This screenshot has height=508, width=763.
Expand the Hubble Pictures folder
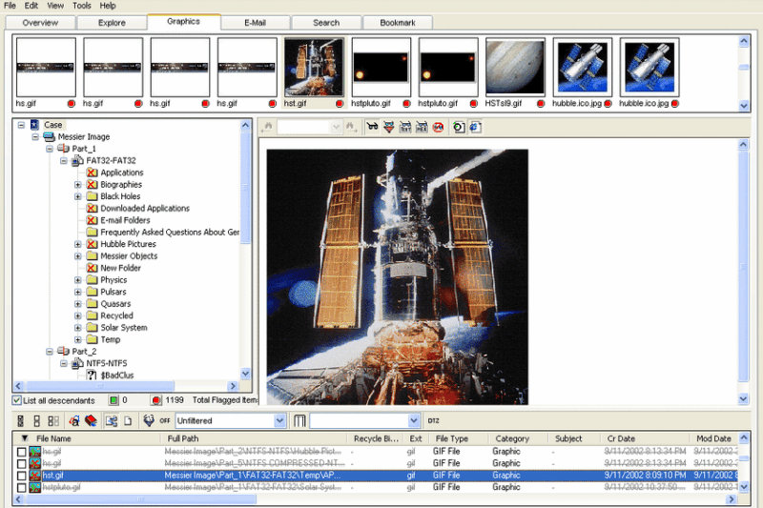(78, 244)
